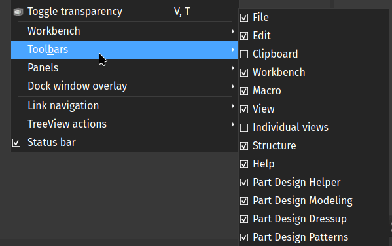392x246 pixels.
Task: Choose Toggle transparency menu item
Action: (x=124, y=12)
